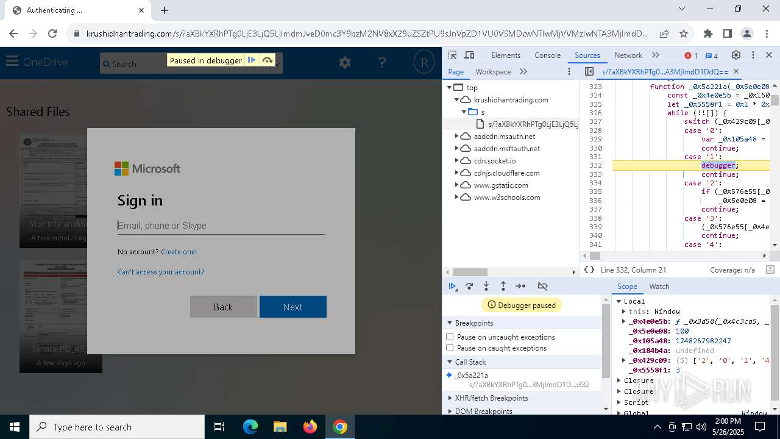
Task: Resume script execution in debugger toolbar
Action: click(452, 286)
